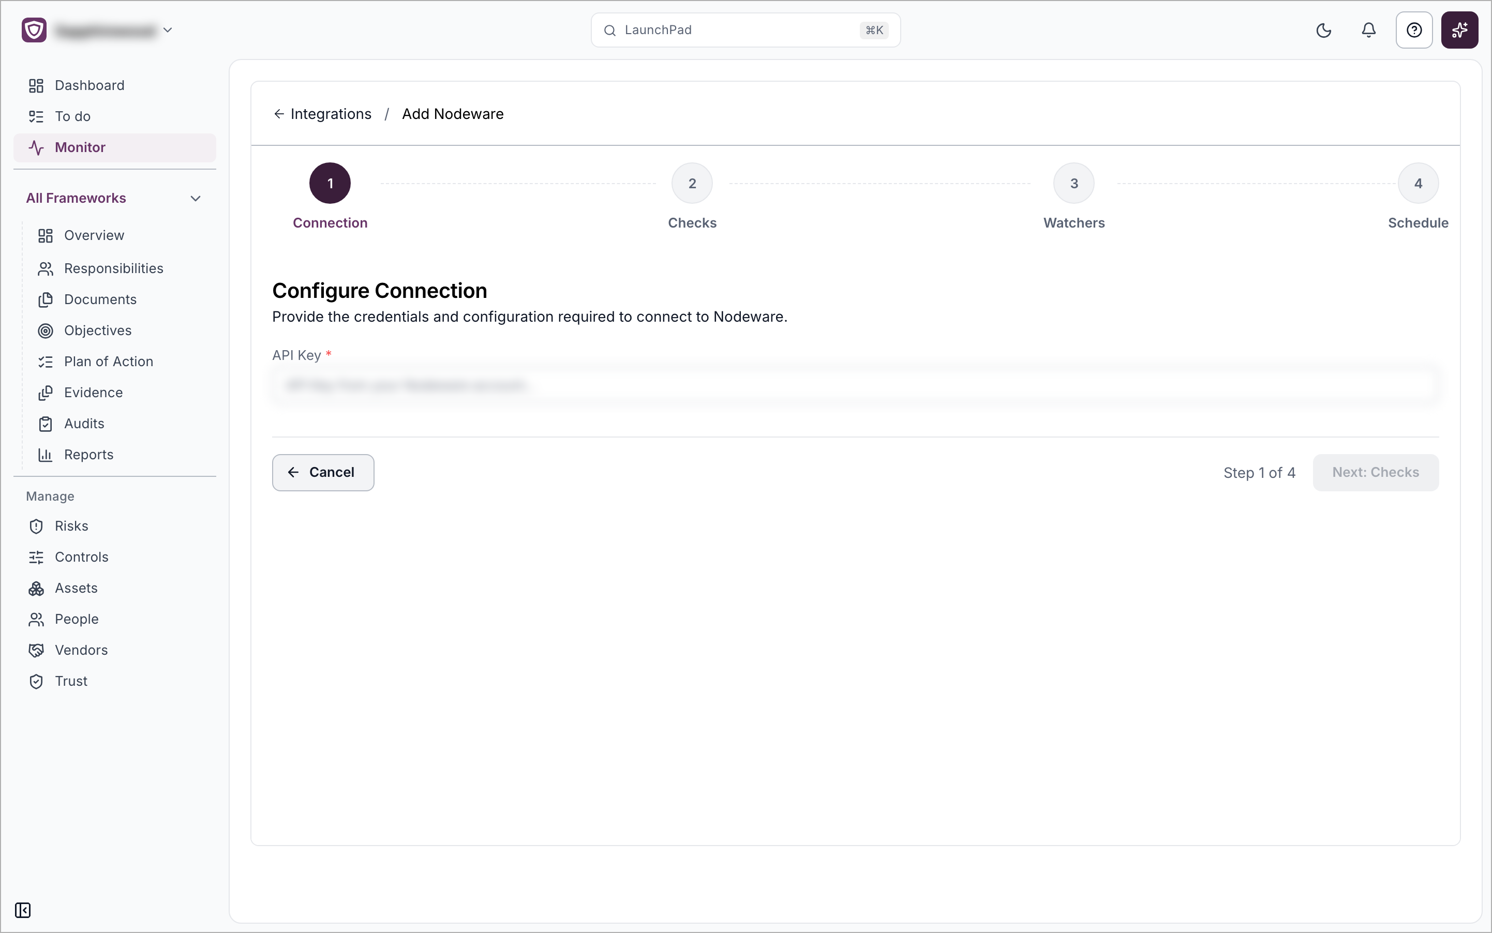Open the AI sparkle assistant button
Viewport: 1492px width, 933px height.
pyautogui.click(x=1459, y=30)
